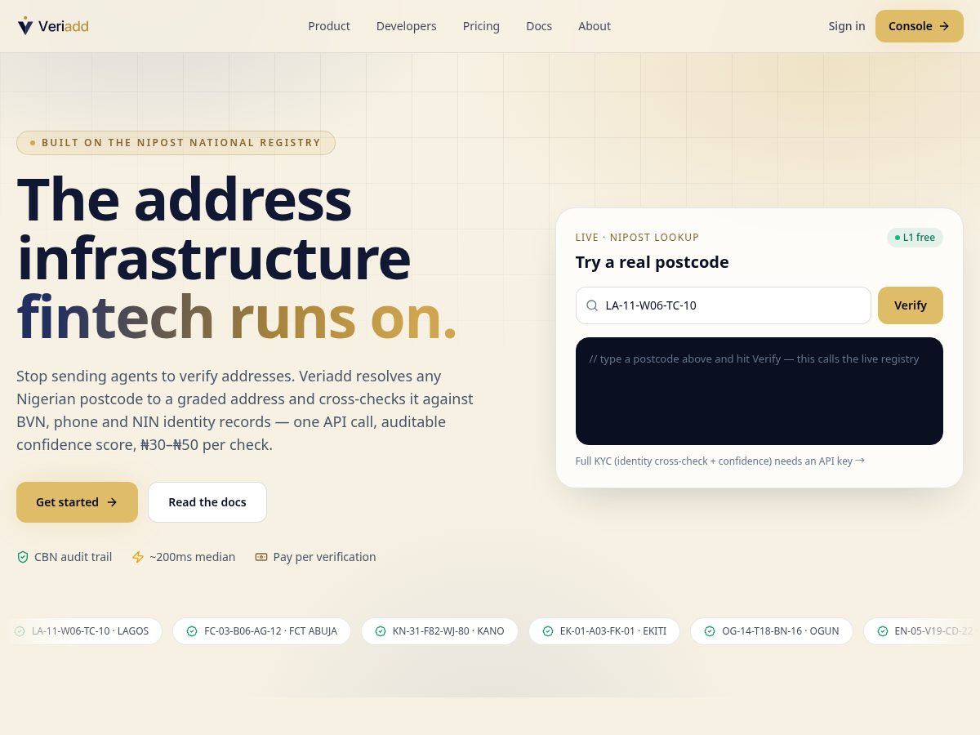
Task: Select the OG-14-T18-BN-16 · OGUN chip
Action: coord(772,631)
